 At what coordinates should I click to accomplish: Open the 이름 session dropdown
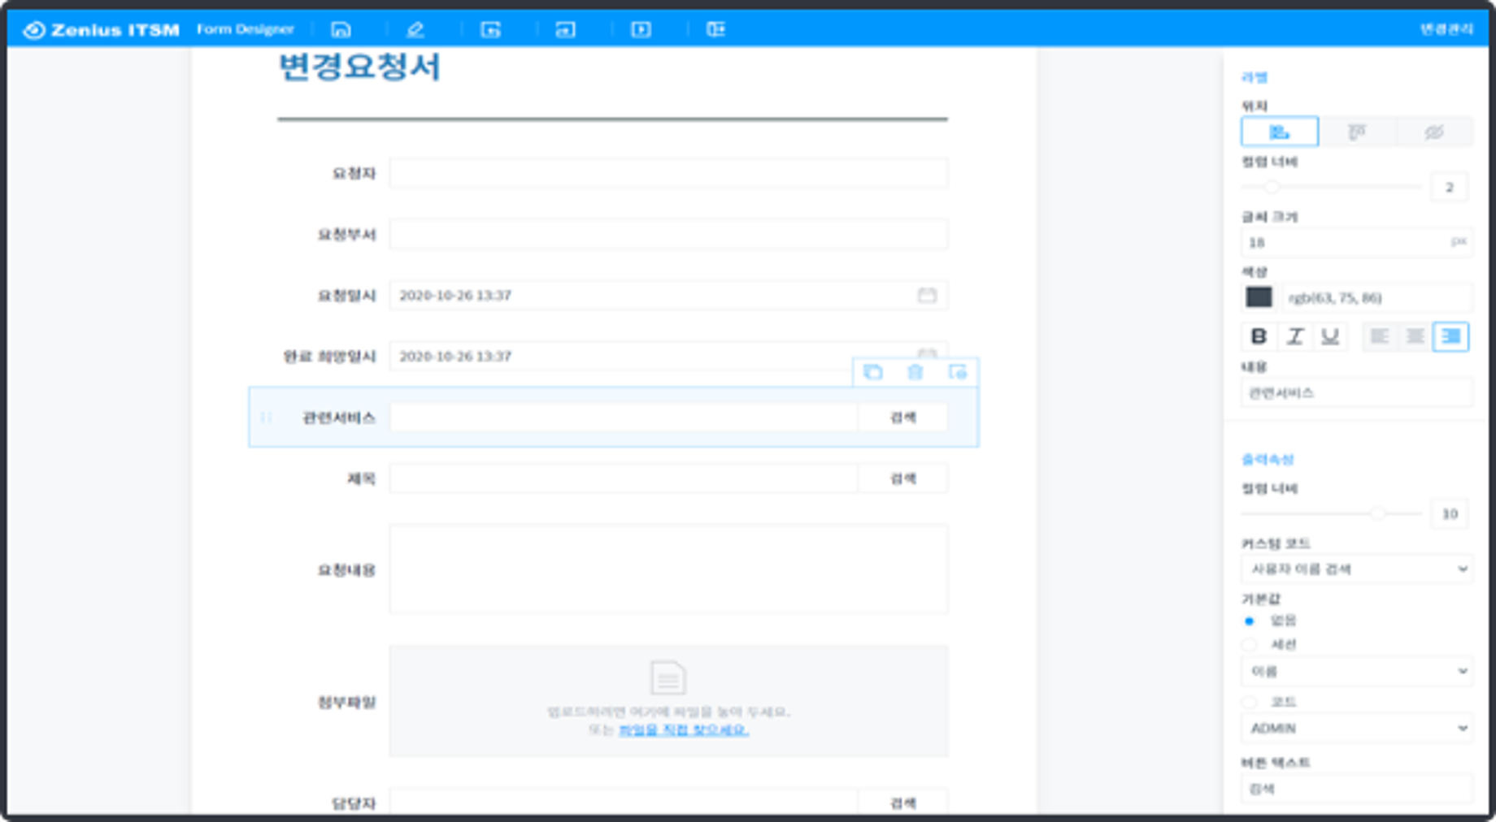point(1356,672)
